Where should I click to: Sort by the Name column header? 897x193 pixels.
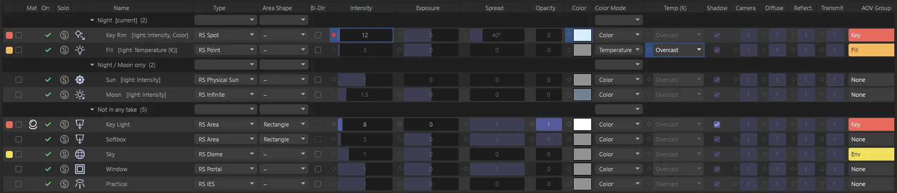(x=121, y=8)
